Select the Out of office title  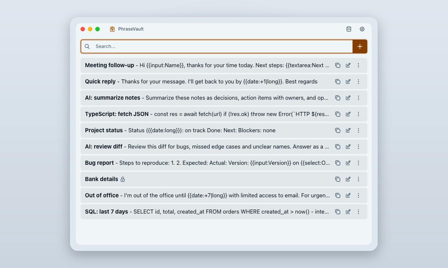click(102, 195)
